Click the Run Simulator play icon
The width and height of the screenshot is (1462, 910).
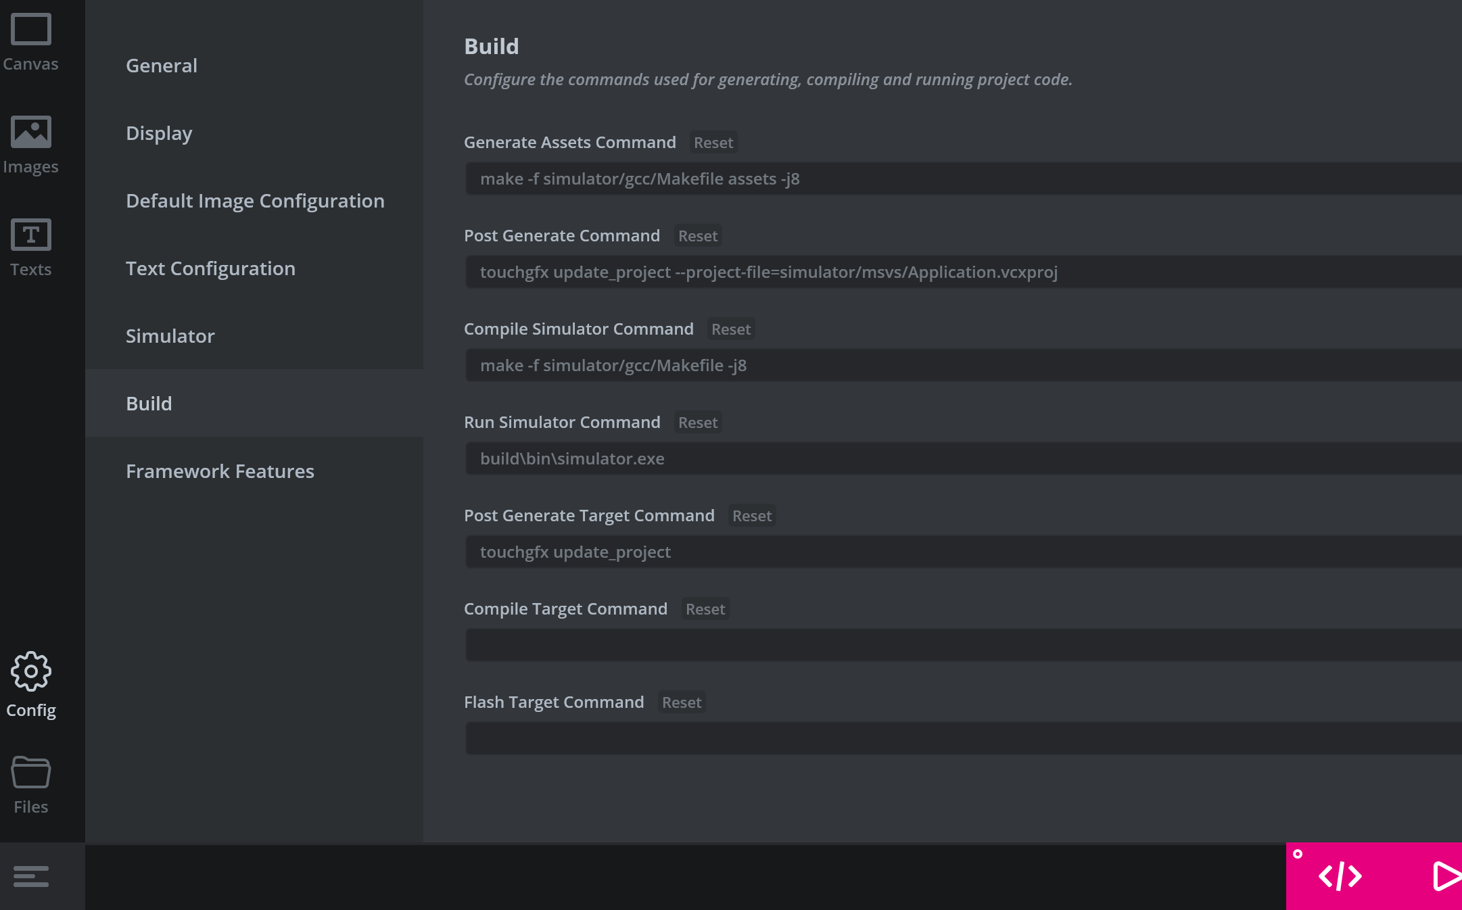pos(1445,876)
